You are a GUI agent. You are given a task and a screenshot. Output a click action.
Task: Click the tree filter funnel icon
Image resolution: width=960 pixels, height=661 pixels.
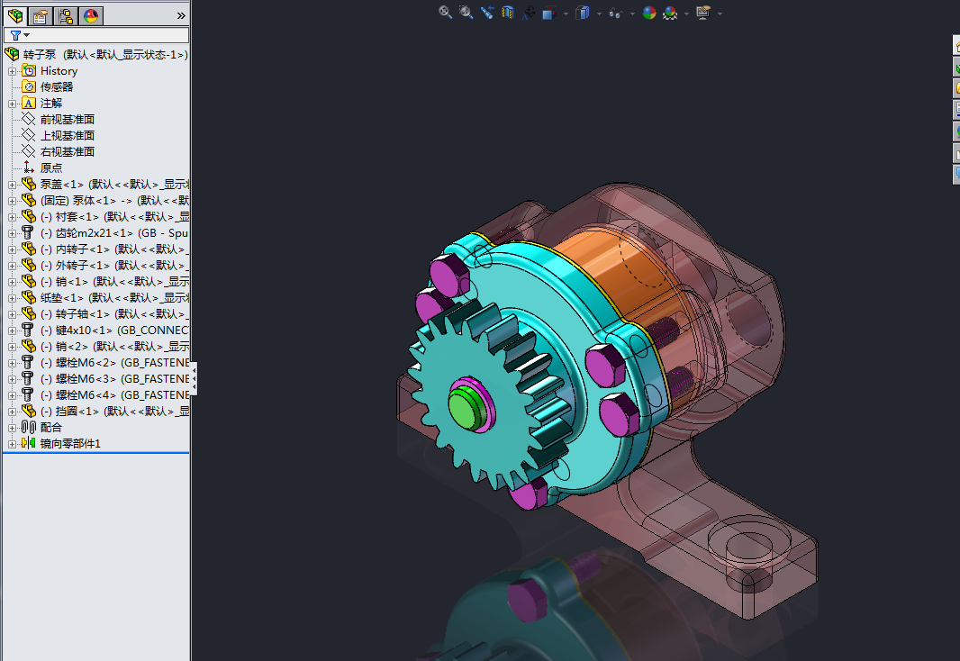point(15,35)
